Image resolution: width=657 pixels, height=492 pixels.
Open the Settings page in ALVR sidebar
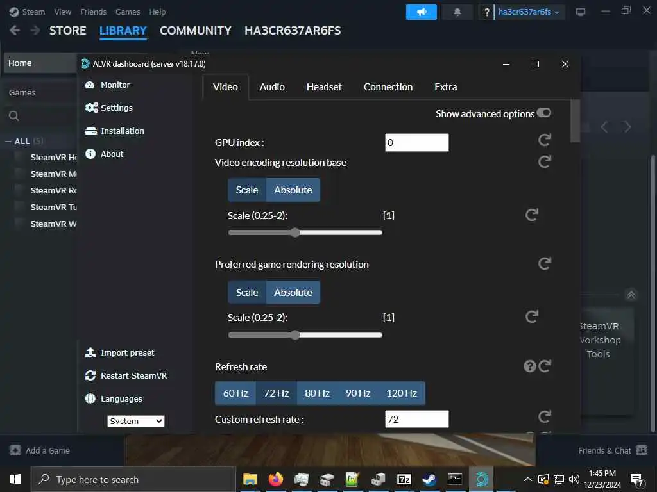109,108
